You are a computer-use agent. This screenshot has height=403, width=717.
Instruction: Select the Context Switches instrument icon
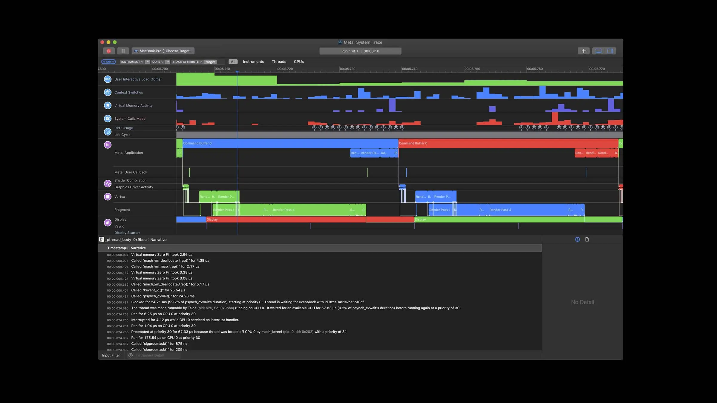point(108,92)
